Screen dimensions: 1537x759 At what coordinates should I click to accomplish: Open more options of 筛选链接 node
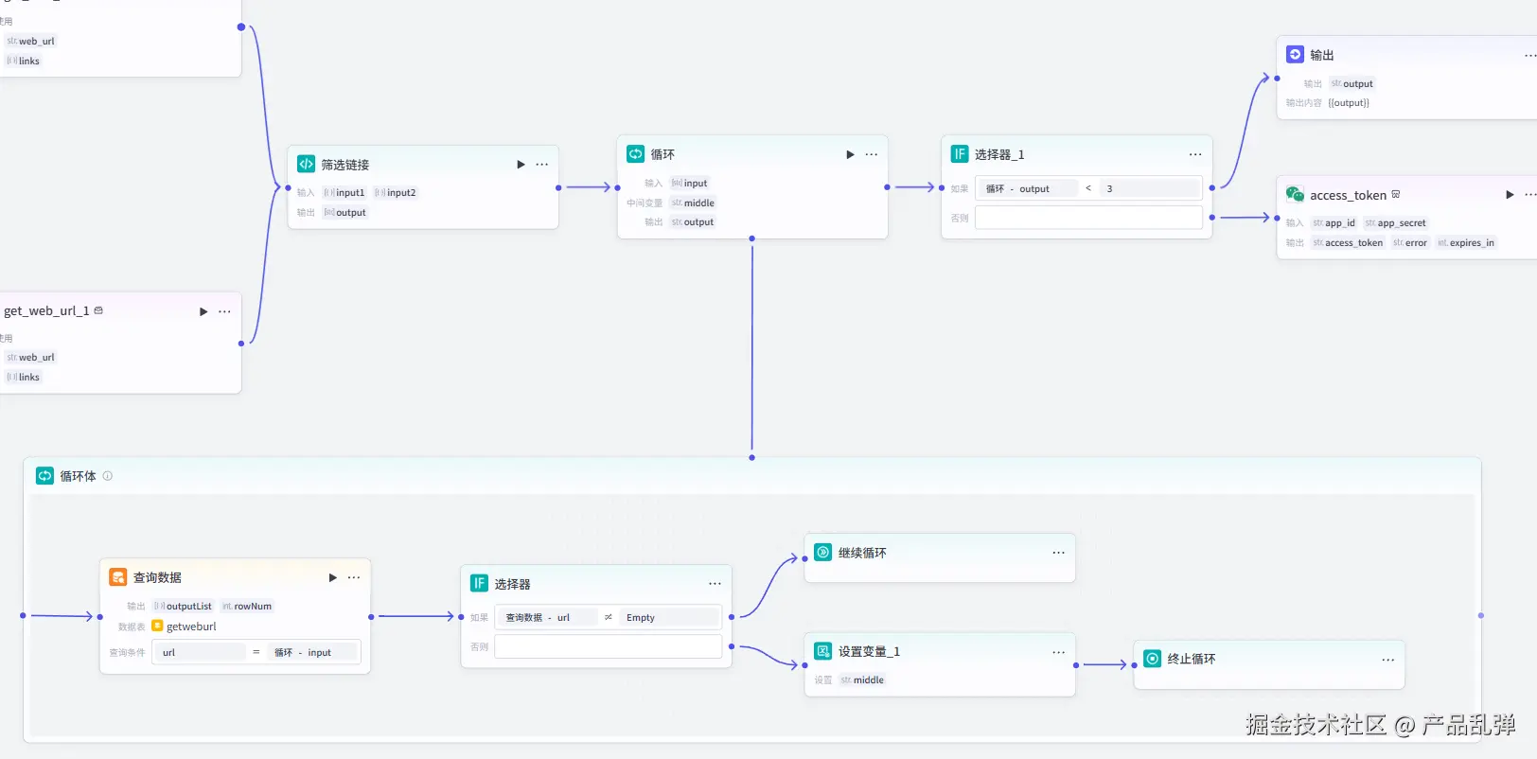click(542, 165)
